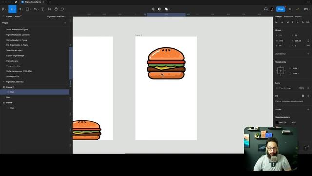312x176 pixels.
Task: Open the Resources tool
Action: point(49,9)
